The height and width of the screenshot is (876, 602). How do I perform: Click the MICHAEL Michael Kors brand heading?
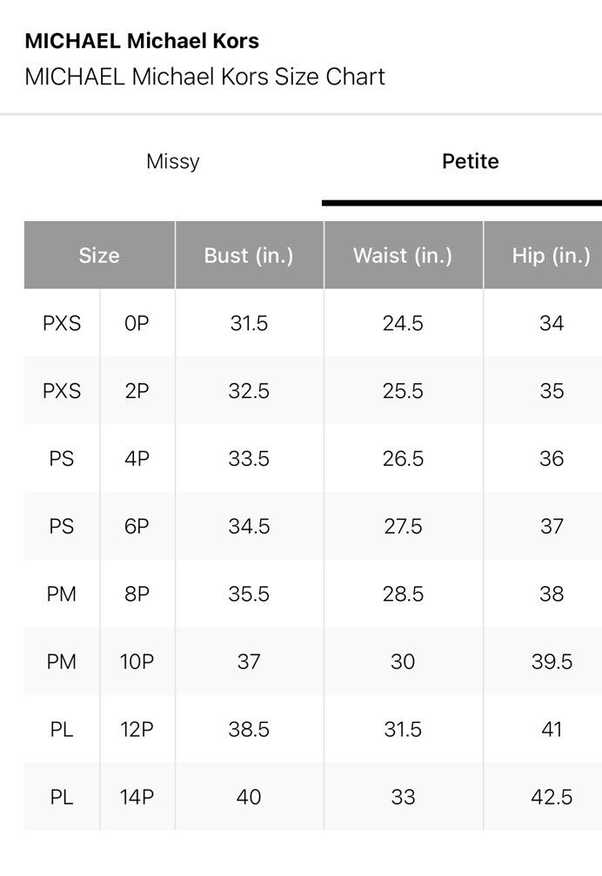pyautogui.click(x=142, y=41)
